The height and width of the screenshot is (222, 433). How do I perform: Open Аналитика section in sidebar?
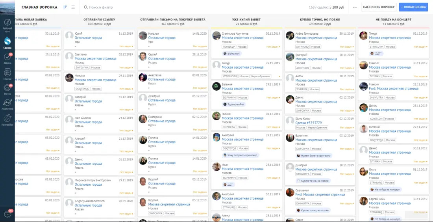tap(7, 104)
